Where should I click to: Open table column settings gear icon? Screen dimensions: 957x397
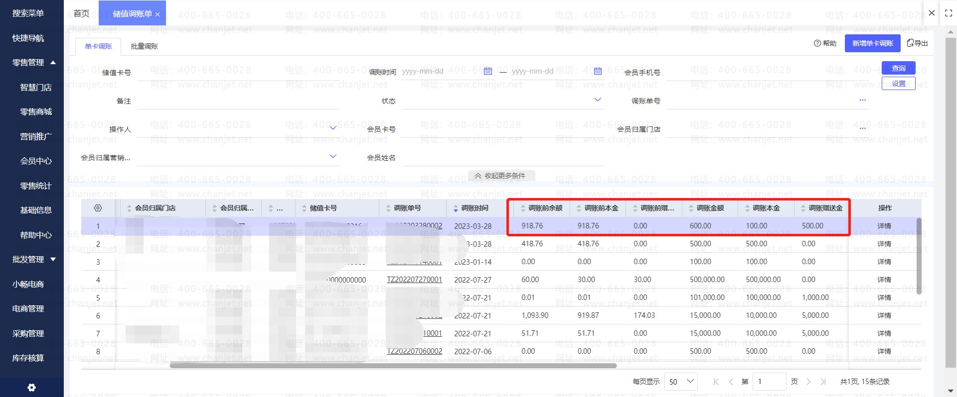(x=98, y=208)
